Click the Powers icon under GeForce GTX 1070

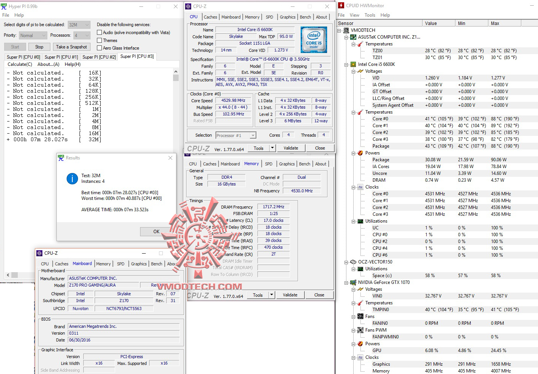359,343
